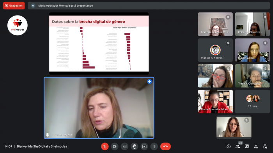The image size is (273, 153).
Task: Expand the 17 más participants tile
Action: click(x=252, y=101)
